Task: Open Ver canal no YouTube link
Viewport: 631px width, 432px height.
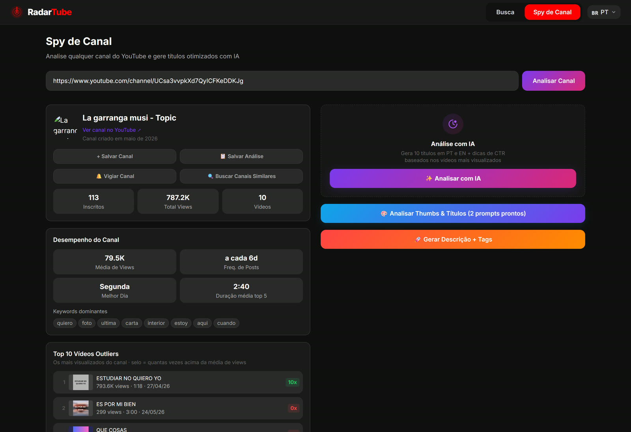Action: point(112,130)
